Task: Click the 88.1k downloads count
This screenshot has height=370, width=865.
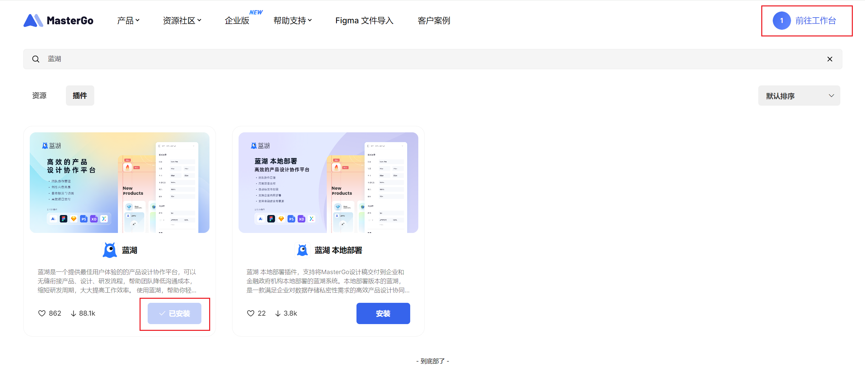Action: [x=87, y=313]
